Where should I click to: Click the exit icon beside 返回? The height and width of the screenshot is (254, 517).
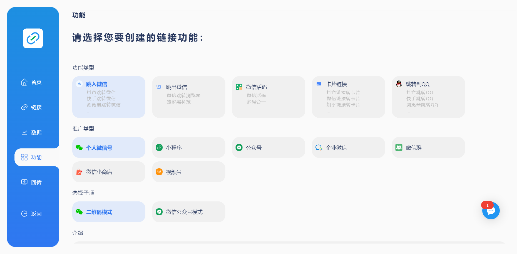pyautogui.click(x=24, y=214)
